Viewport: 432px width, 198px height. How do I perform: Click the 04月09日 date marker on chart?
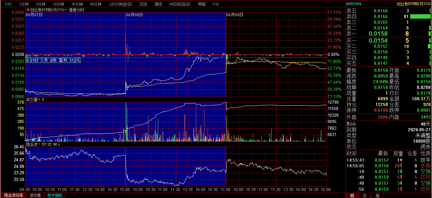click(235, 15)
